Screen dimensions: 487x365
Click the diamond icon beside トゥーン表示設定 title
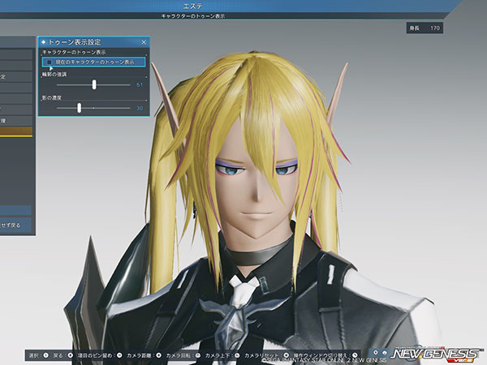tap(44, 42)
